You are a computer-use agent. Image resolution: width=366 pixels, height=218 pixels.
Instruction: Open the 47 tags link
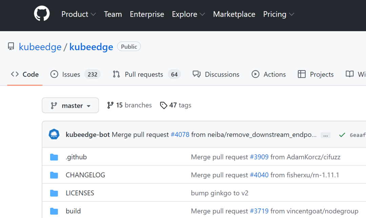click(176, 105)
